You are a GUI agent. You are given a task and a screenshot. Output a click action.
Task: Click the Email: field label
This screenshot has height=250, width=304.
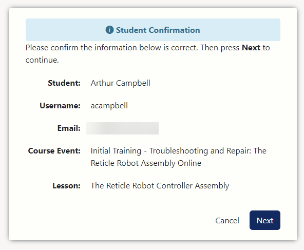click(x=69, y=128)
